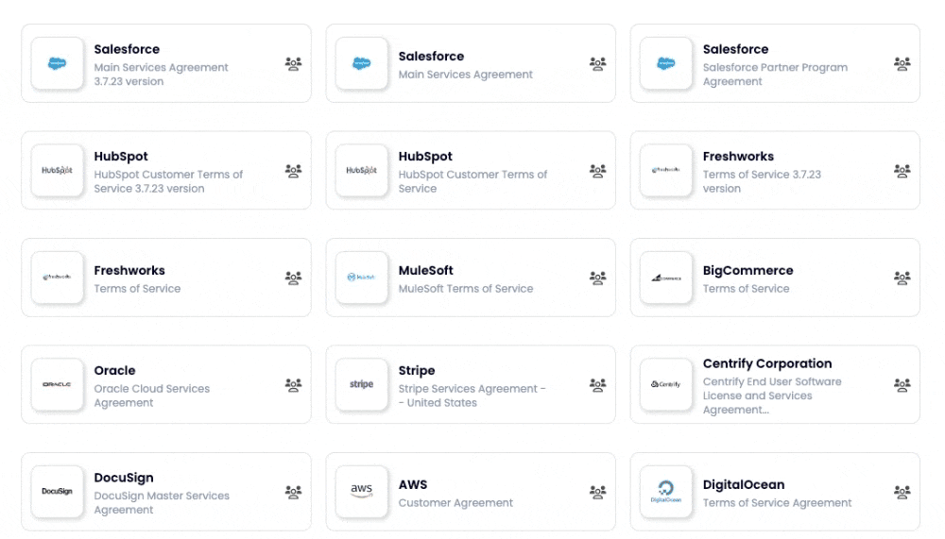
Task: Click people icon on Salesforce Partner Program card
Action: [902, 64]
